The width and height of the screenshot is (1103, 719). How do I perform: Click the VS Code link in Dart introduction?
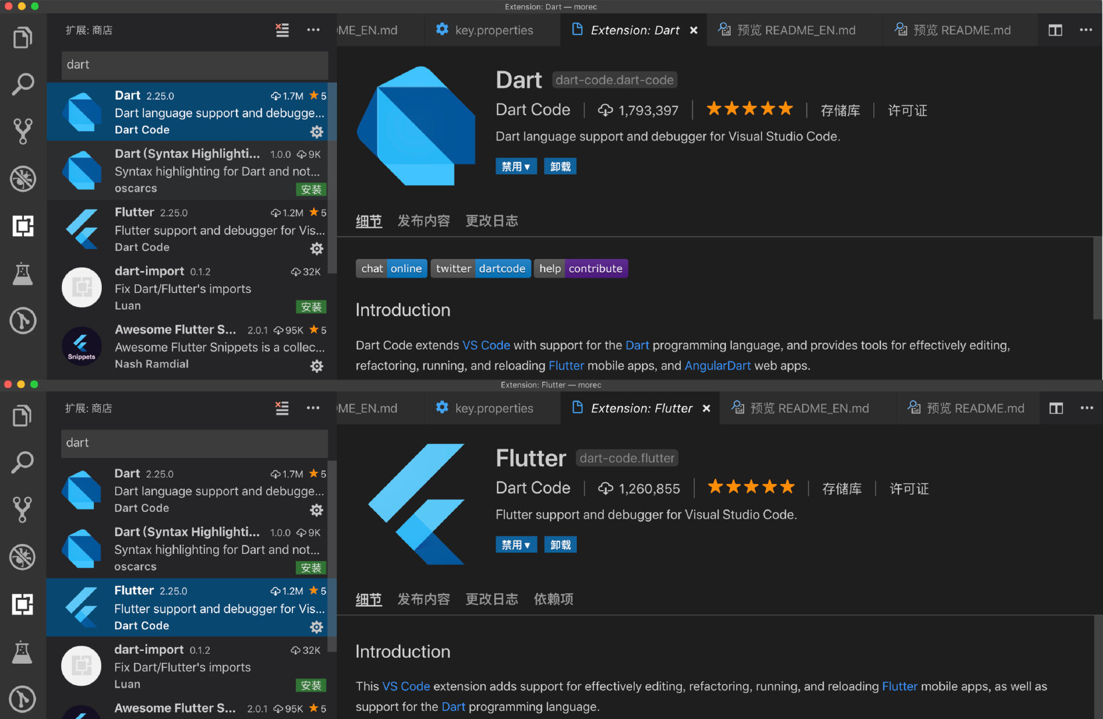point(486,345)
